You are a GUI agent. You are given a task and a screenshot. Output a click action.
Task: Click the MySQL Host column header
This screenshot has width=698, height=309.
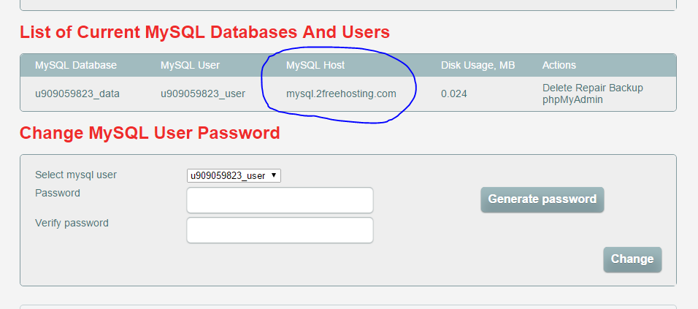click(315, 65)
